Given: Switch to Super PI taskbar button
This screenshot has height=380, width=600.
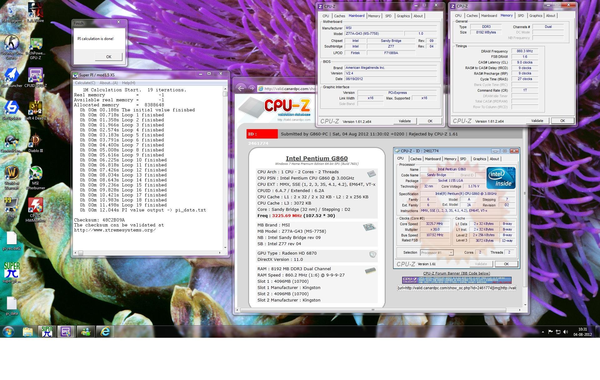Looking at the screenshot, I should (47, 332).
